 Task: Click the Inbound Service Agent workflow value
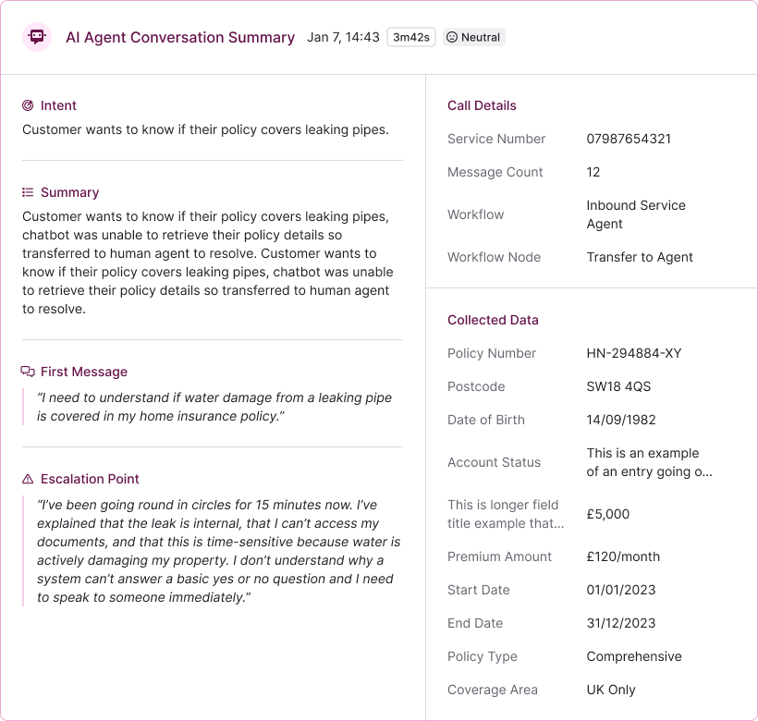[636, 214]
